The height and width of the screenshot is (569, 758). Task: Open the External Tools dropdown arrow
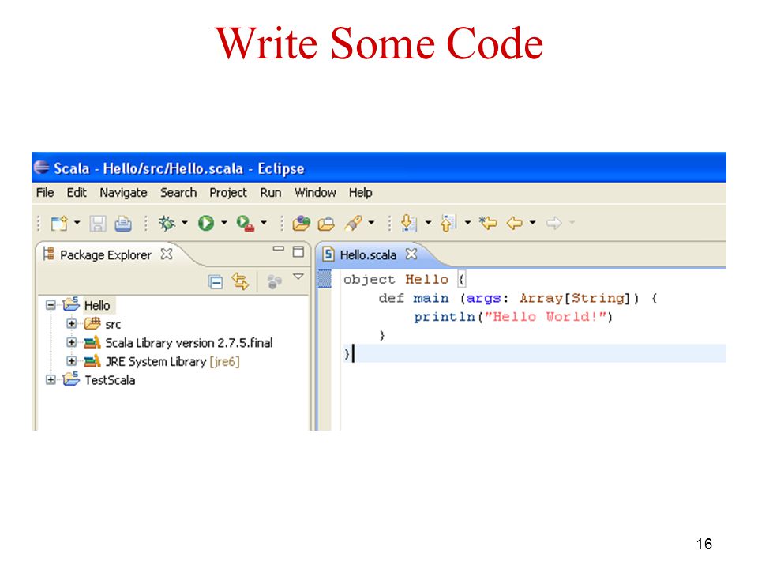tap(264, 223)
